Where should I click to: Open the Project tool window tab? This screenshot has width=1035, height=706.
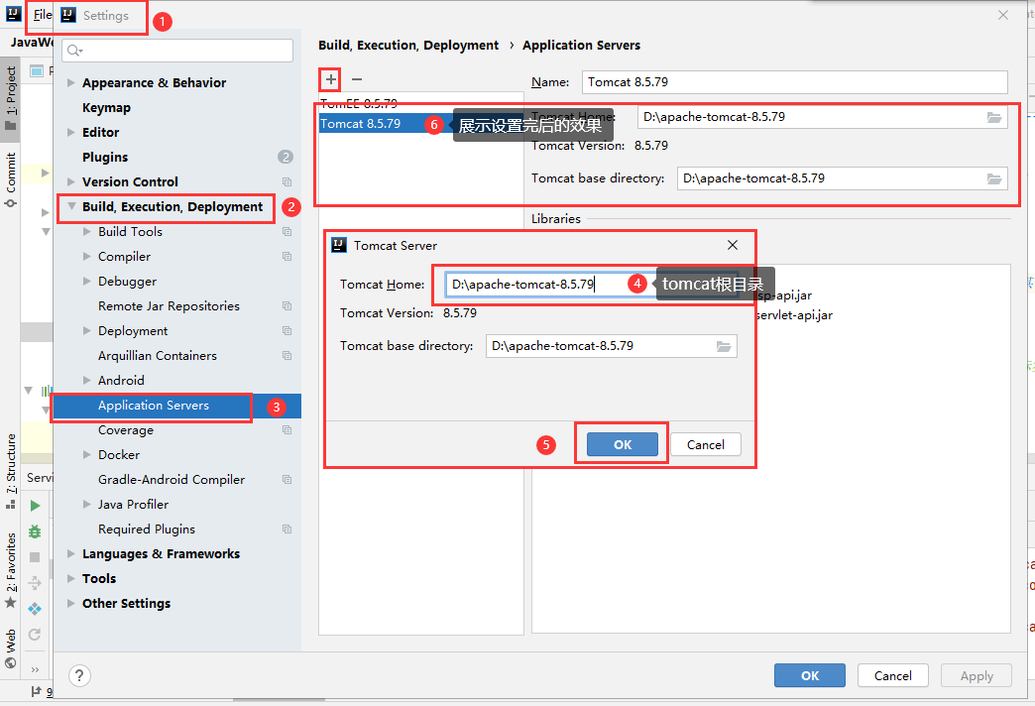click(11, 98)
